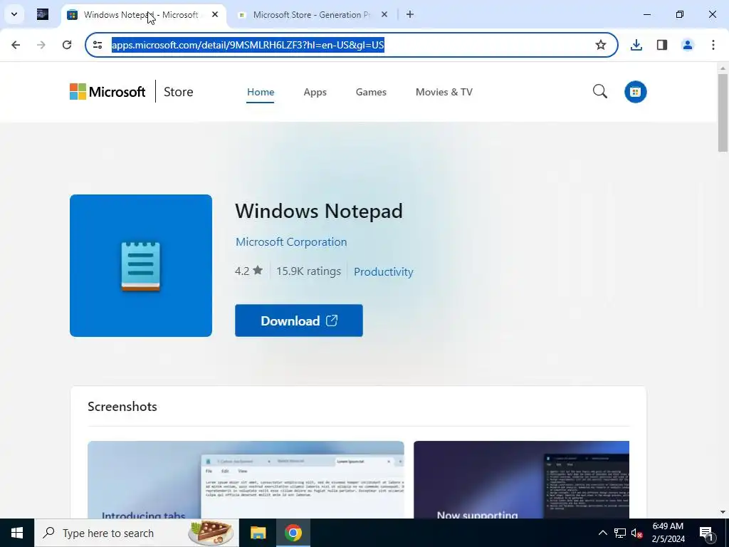Click the Screenshots section heading
This screenshot has width=729, height=547.
122,407
